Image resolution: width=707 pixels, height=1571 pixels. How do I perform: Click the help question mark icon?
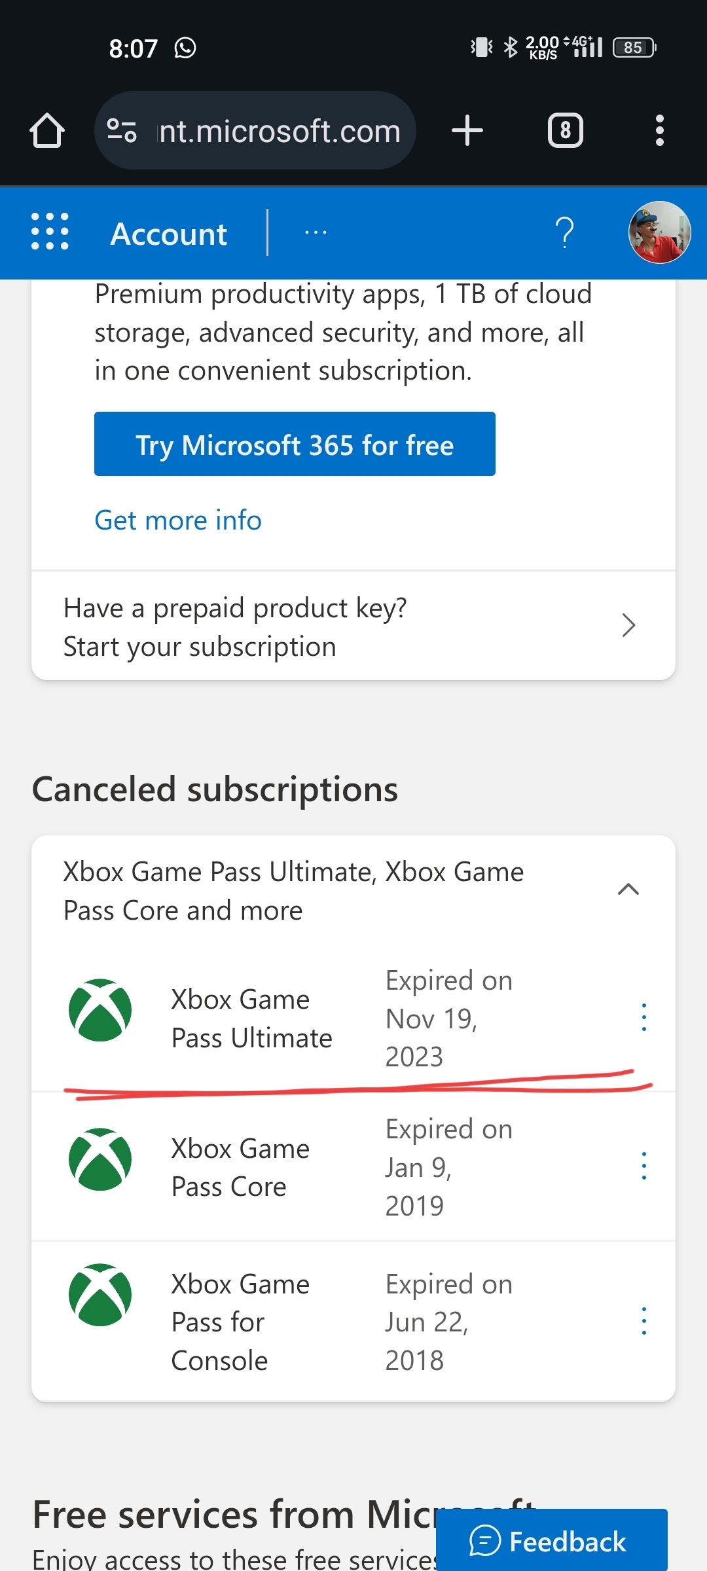564,233
